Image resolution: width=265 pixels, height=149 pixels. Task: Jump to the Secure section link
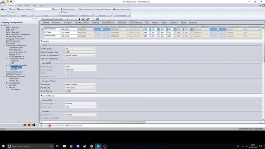[x=183, y=22]
